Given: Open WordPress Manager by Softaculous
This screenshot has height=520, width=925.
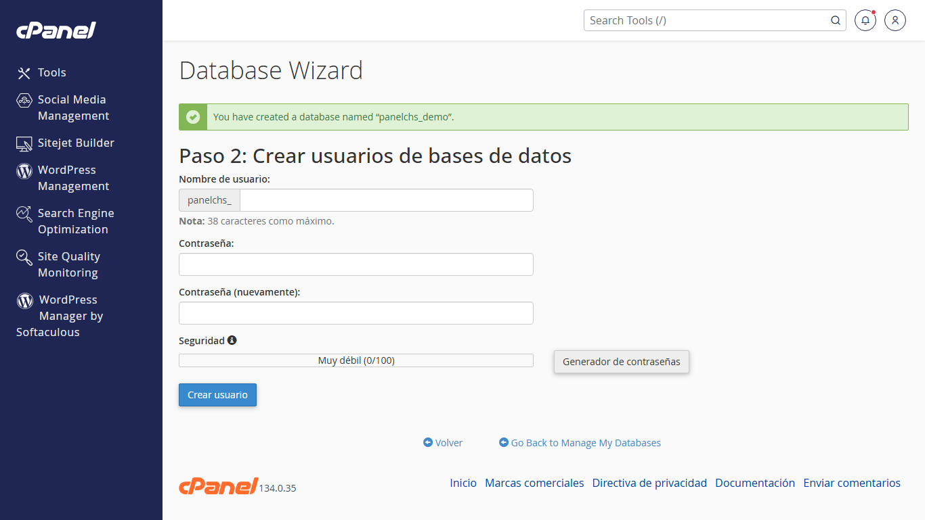Looking at the screenshot, I should point(60,316).
